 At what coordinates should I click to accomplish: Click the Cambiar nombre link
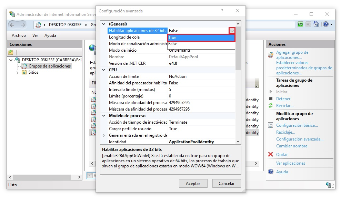coord(292,146)
